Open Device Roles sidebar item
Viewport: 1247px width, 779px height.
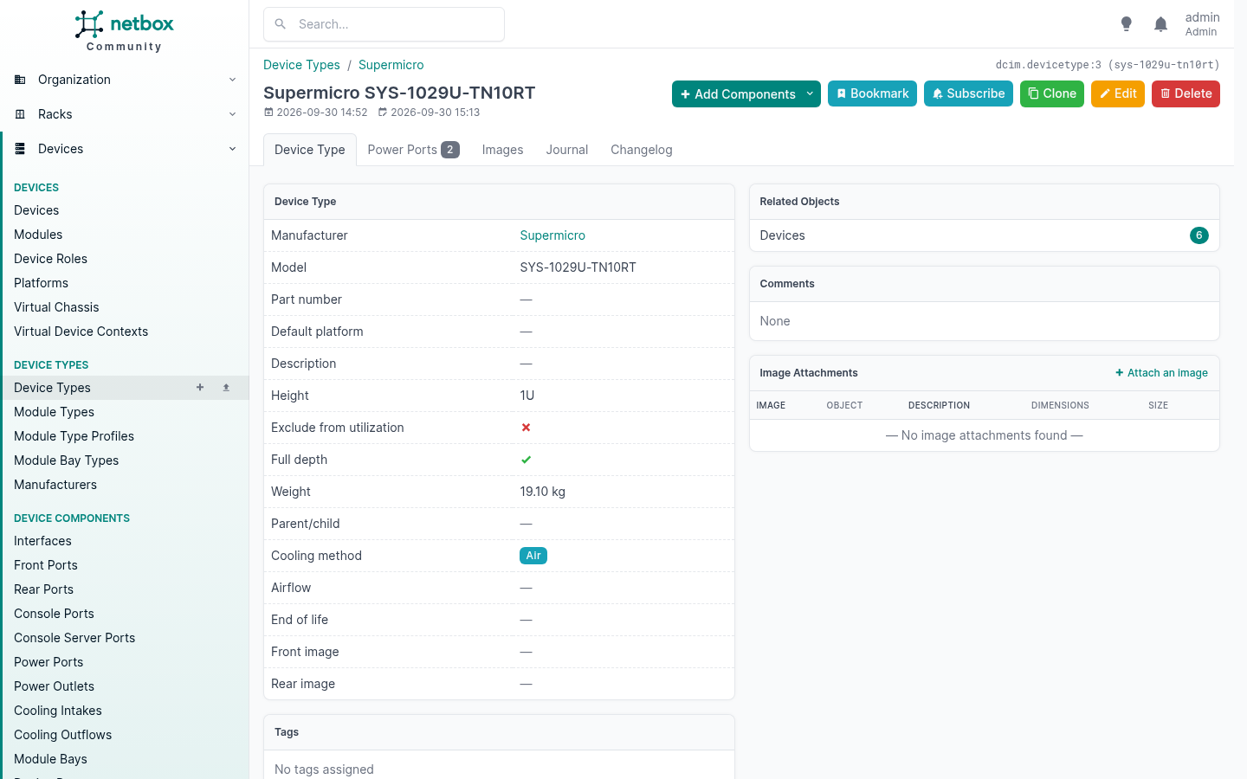(x=50, y=259)
